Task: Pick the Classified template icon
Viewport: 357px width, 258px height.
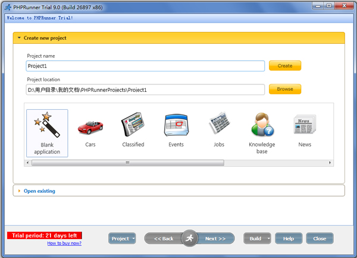Action: (133, 124)
